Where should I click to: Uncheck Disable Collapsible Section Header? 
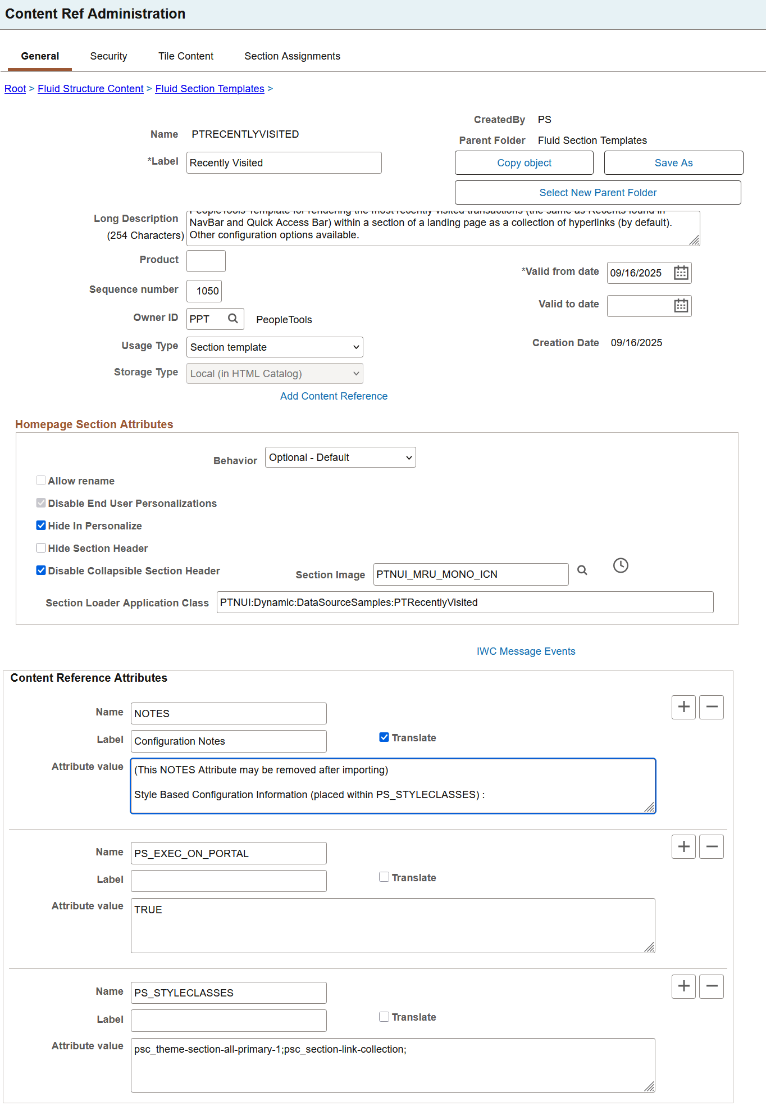pos(41,570)
